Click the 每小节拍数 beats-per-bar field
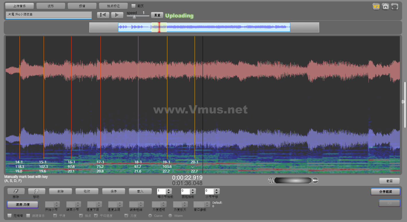407x222 pixels. click(x=162, y=191)
